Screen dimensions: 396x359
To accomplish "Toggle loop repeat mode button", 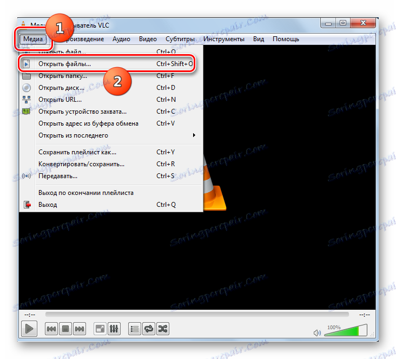I will (149, 329).
